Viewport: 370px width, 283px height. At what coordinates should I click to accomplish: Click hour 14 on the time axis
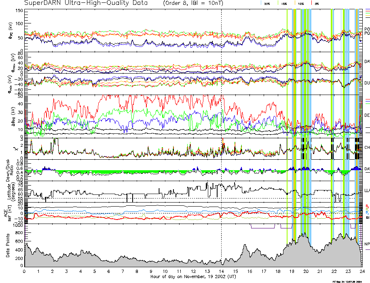[221, 271]
